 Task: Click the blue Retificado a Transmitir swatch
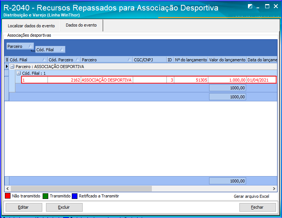pos(74,196)
